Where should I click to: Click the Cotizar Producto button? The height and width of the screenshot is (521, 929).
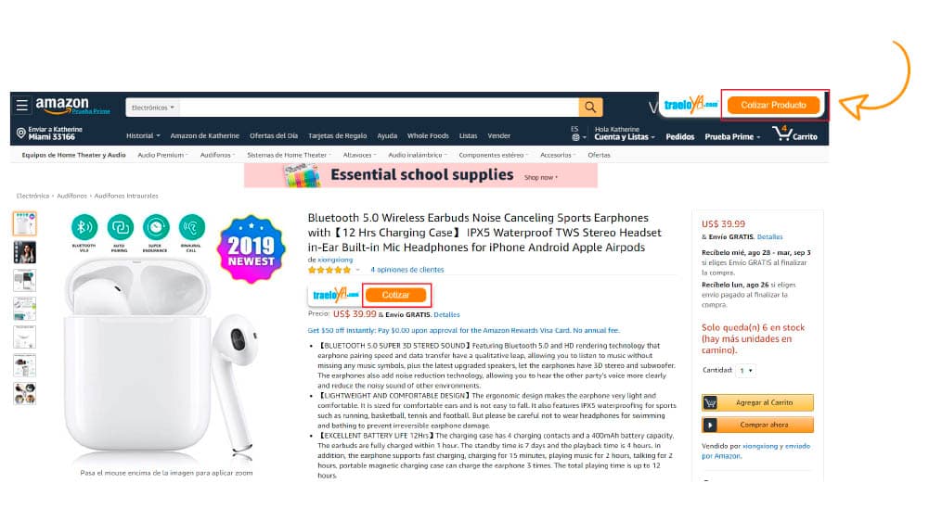click(773, 106)
